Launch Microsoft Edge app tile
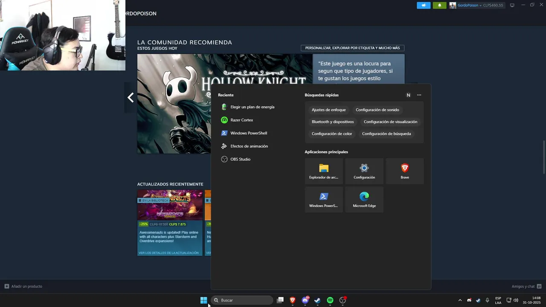546x307 pixels. (x=364, y=200)
